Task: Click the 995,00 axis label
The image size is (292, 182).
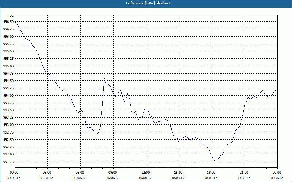Action: tap(8, 66)
